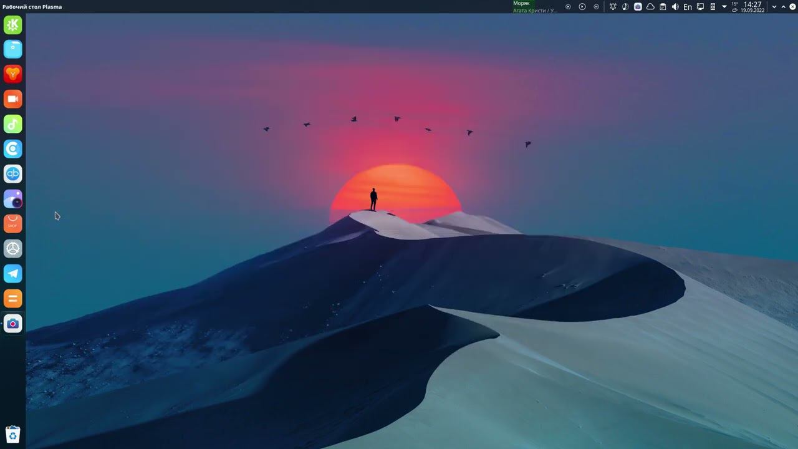Open the screenshot camera app in the dock

(12, 324)
